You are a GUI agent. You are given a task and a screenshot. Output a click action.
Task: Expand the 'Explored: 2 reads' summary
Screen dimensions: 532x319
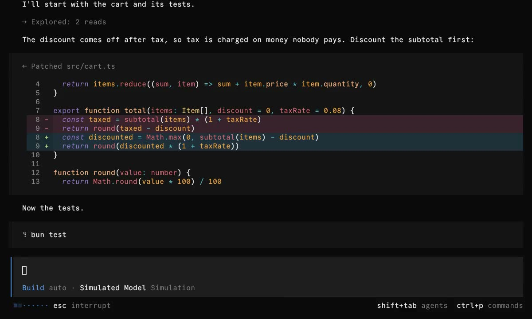click(x=64, y=22)
